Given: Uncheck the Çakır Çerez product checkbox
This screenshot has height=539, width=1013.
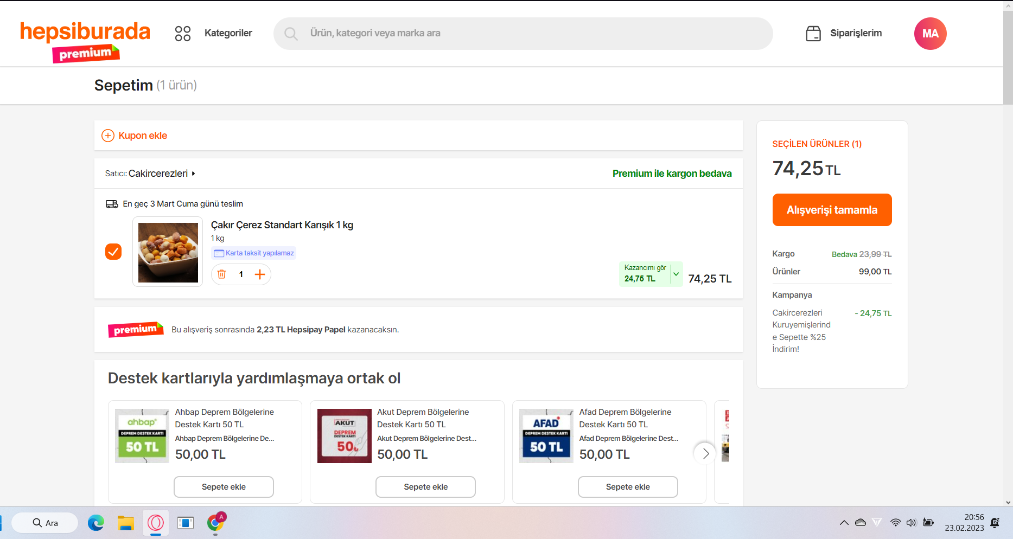Looking at the screenshot, I should coord(113,252).
